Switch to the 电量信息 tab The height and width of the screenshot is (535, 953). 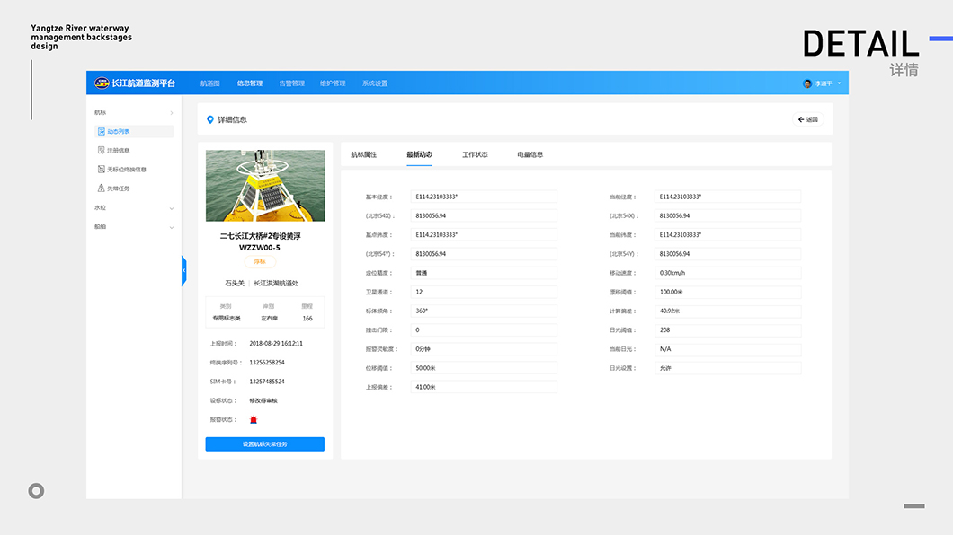point(530,154)
